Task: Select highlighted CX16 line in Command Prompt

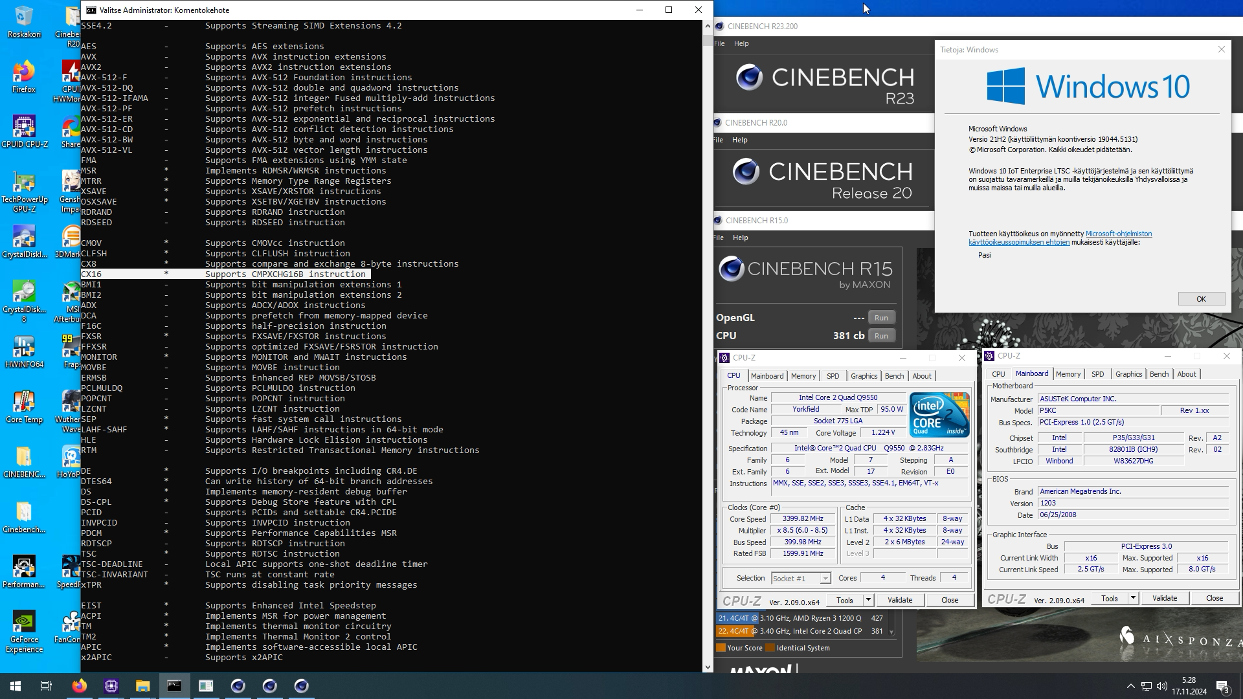Action: coord(225,274)
